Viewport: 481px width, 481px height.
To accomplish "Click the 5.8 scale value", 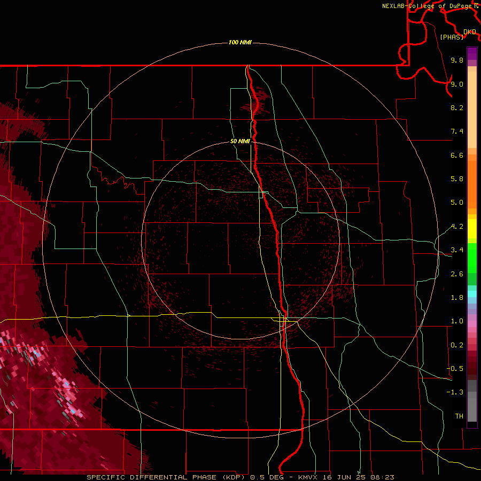I will click(x=457, y=179).
